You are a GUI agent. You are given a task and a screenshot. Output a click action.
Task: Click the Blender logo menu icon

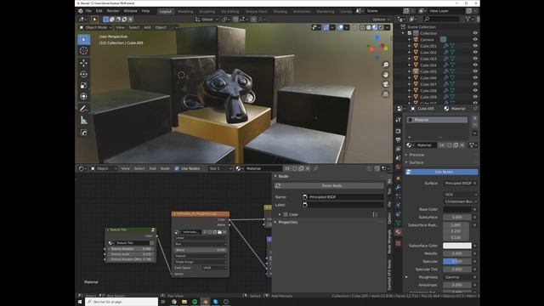pyautogui.click(x=81, y=11)
